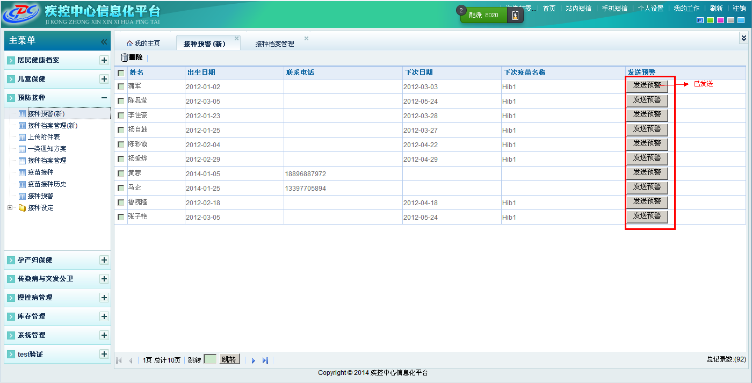
Task: Send 发送预警 for the 张子艳 row
Action: pos(647,216)
